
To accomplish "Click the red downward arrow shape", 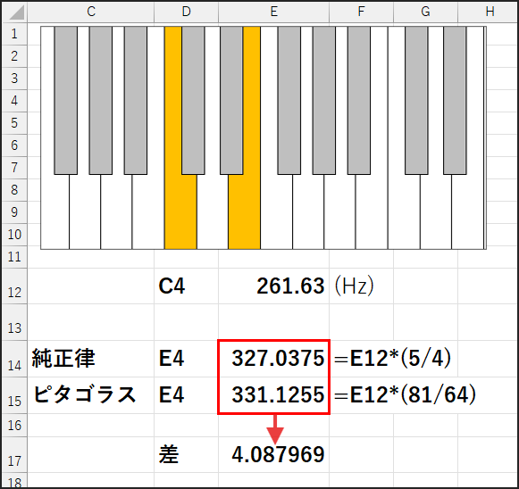I will [275, 429].
